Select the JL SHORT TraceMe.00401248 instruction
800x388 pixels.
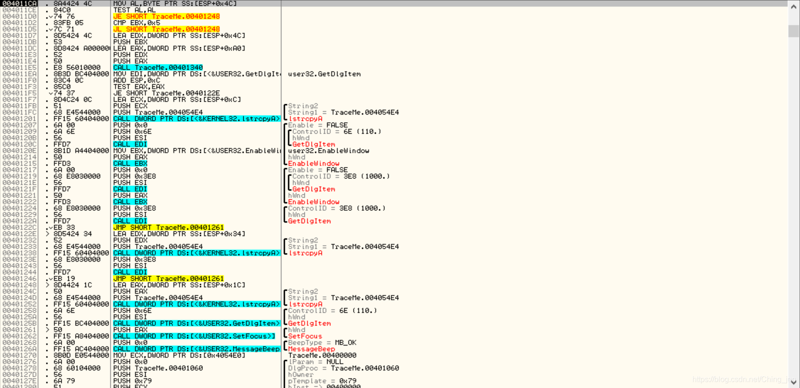click(166, 29)
